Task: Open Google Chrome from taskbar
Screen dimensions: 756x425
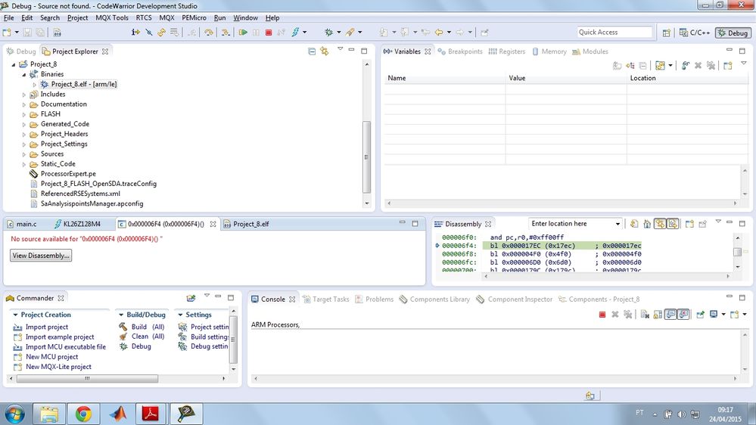Action: 83,414
